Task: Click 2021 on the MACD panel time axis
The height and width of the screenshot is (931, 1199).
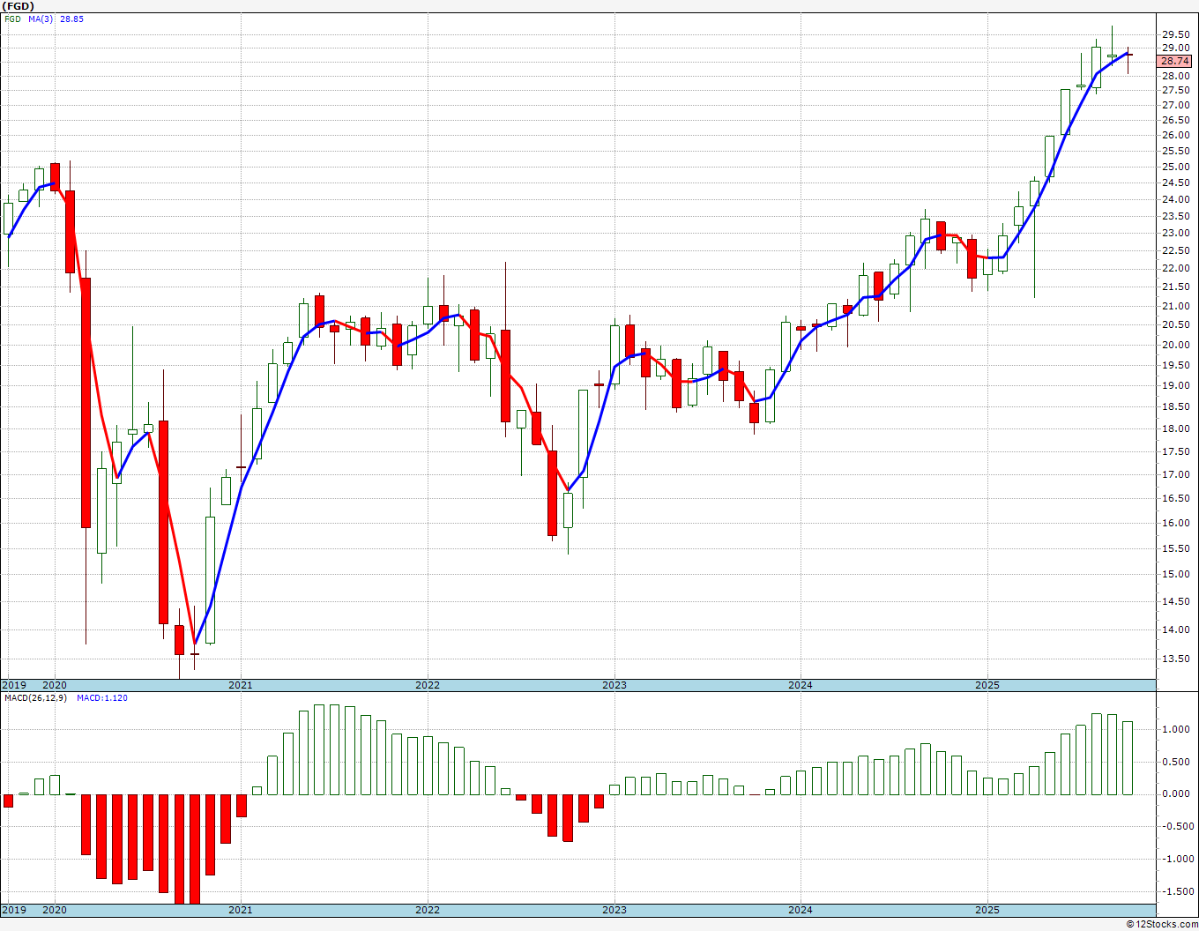Action: (241, 910)
